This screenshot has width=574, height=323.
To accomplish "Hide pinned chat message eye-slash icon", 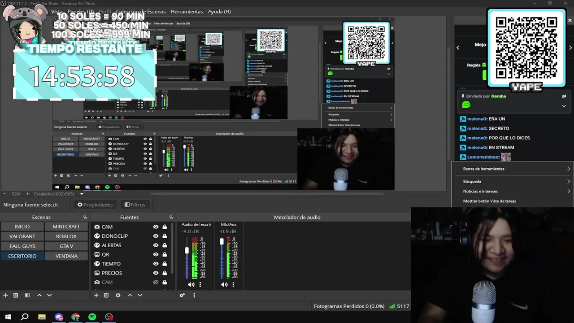I will (x=564, y=96).
